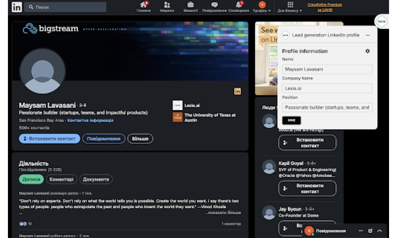Go to the Home feed icon
The height and width of the screenshot is (238, 397).
click(x=144, y=7)
